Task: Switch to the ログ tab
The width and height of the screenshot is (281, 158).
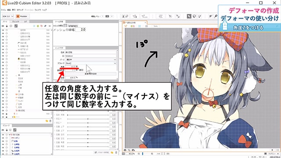Action: [x=25, y=22]
